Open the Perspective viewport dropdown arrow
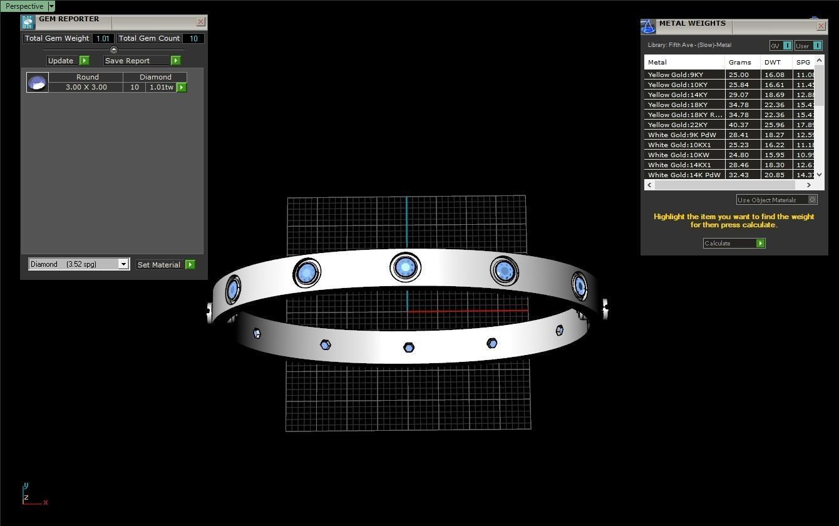This screenshot has width=839, height=526. coord(51,6)
